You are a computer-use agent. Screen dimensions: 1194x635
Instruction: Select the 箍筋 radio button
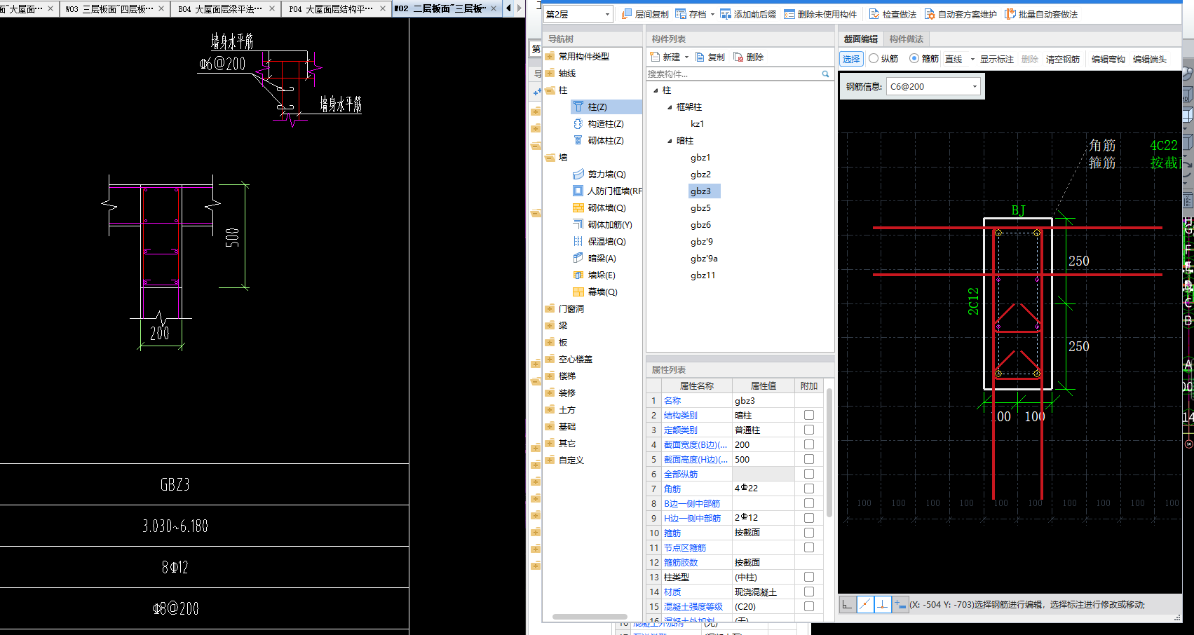coord(914,59)
